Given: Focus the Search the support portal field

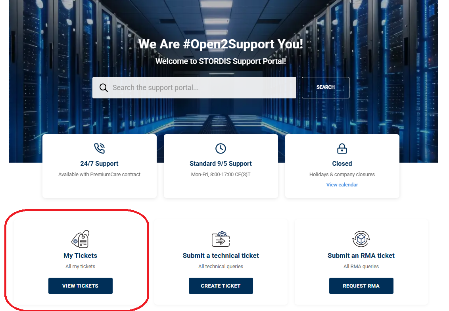Looking at the screenshot, I should point(194,88).
